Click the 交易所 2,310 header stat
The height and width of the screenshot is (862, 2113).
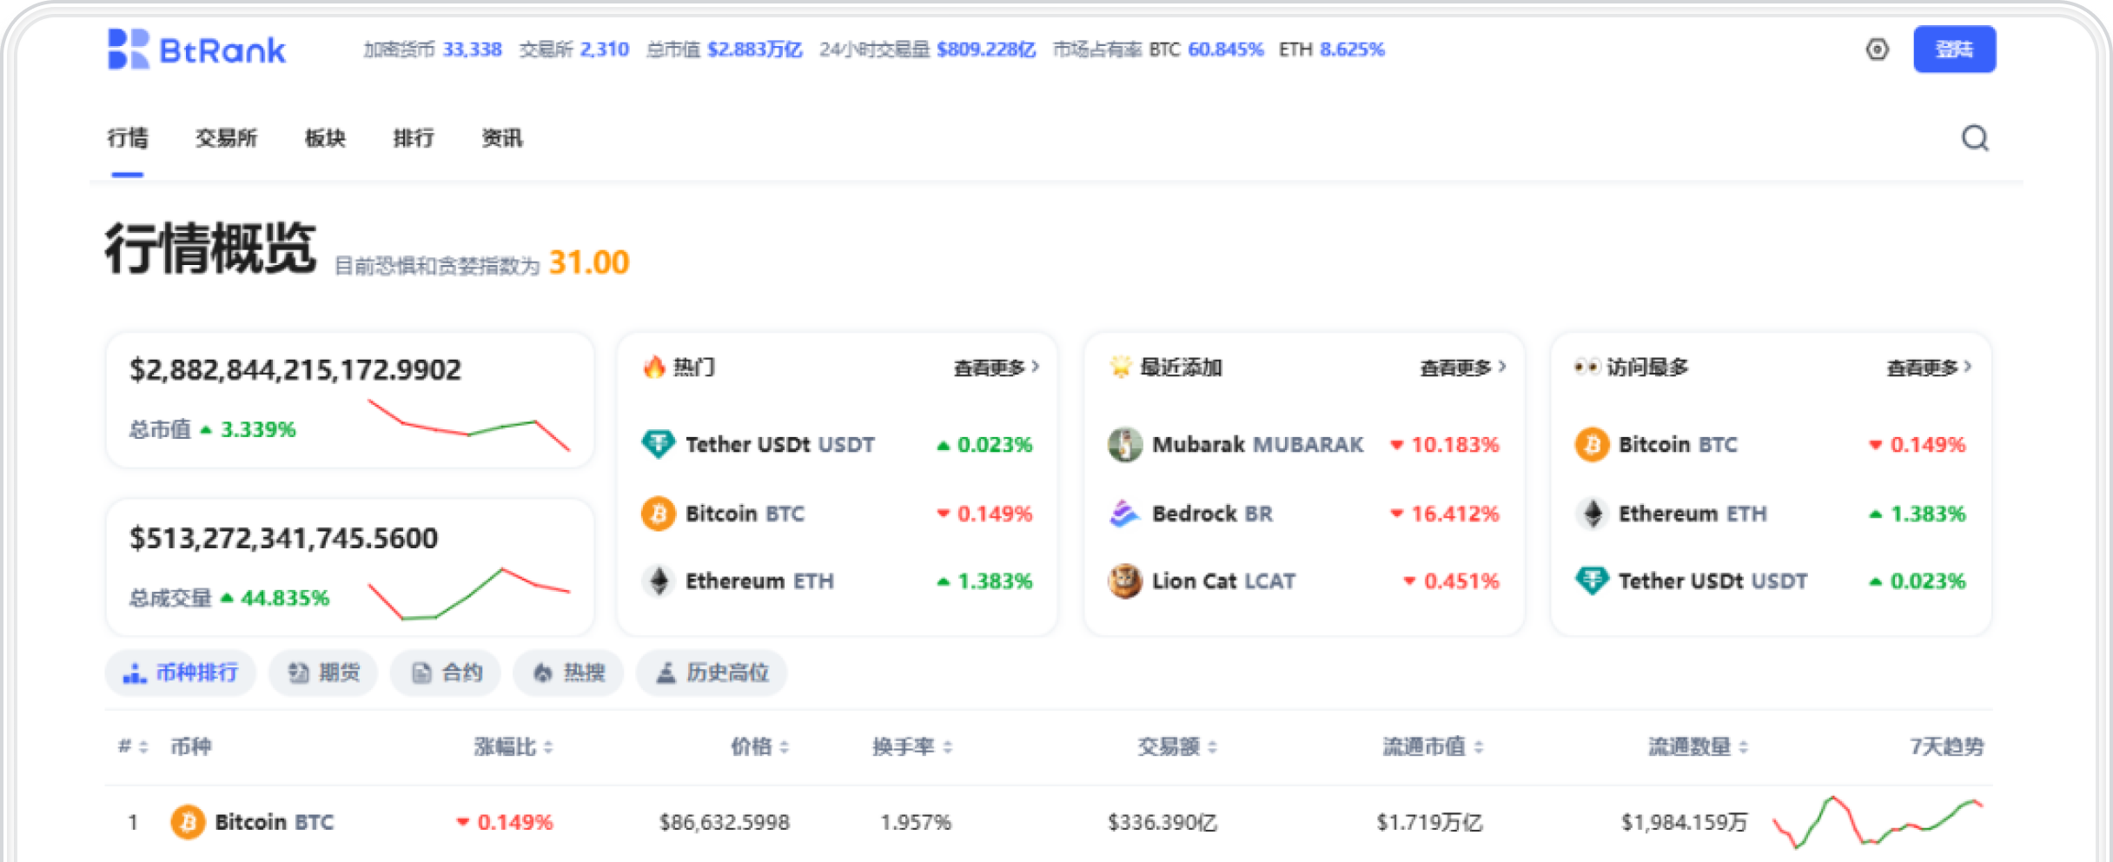pyautogui.click(x=574, y=50)
